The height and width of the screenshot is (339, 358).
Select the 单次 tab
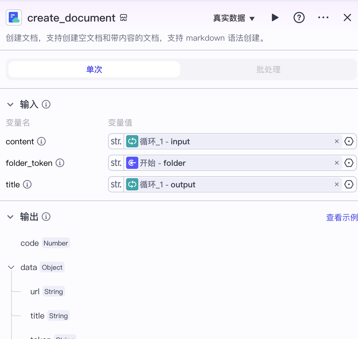tap(94, 69)
